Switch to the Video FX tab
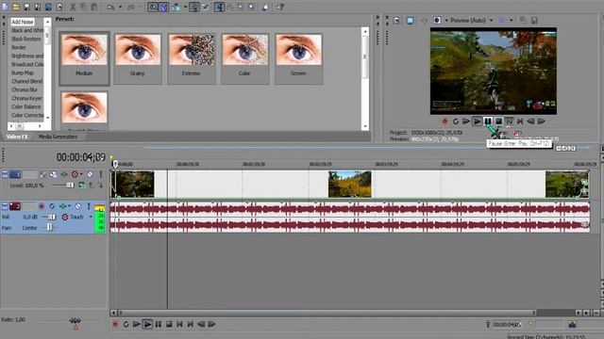 pos(17,137)
